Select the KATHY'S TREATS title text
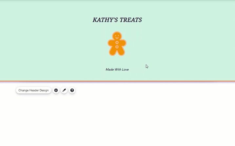 [117, 20]
